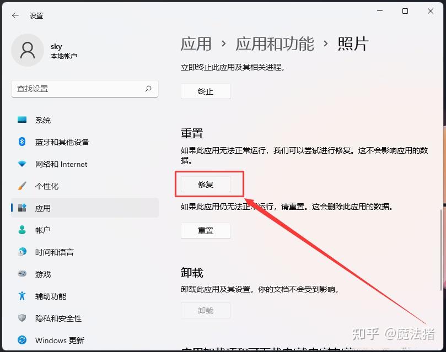The height and width of the screenshot is (352, 446).
Task: Click the 个性化 paintbrush icon
Action: 22,186
